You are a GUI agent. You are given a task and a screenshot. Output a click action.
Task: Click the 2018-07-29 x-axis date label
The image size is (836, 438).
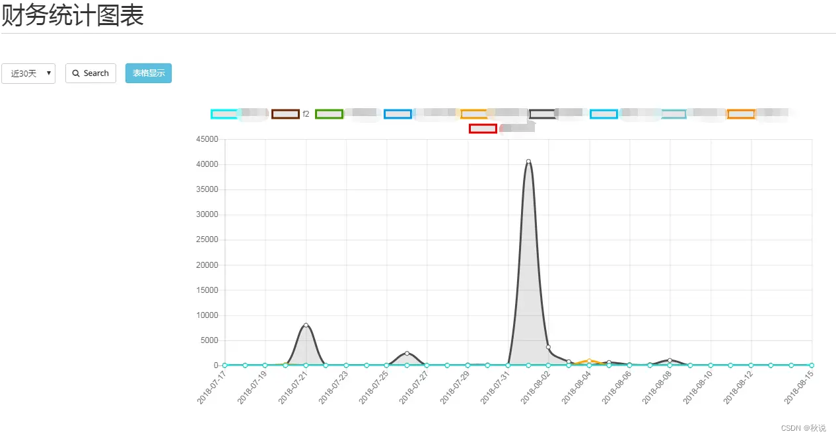(456, 387)
